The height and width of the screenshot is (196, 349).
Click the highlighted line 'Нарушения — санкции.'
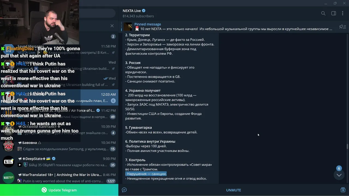click(146, 174)
